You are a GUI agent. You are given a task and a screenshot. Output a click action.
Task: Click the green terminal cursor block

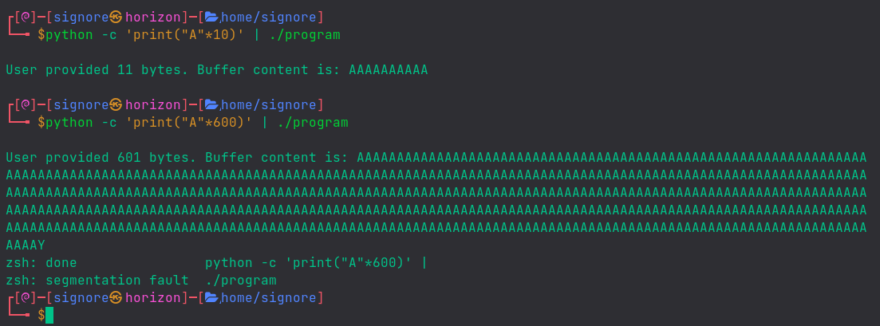[49, 316]
